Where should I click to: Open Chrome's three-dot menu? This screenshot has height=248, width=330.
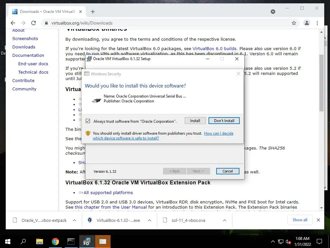(317, 23)
